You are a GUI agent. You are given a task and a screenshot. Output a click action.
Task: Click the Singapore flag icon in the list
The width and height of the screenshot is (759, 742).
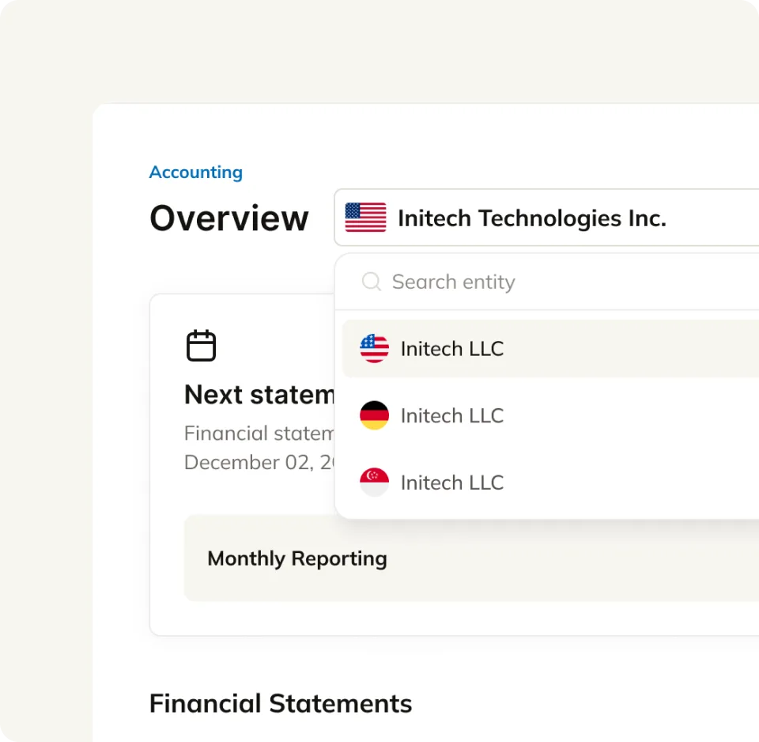(374, 483)
